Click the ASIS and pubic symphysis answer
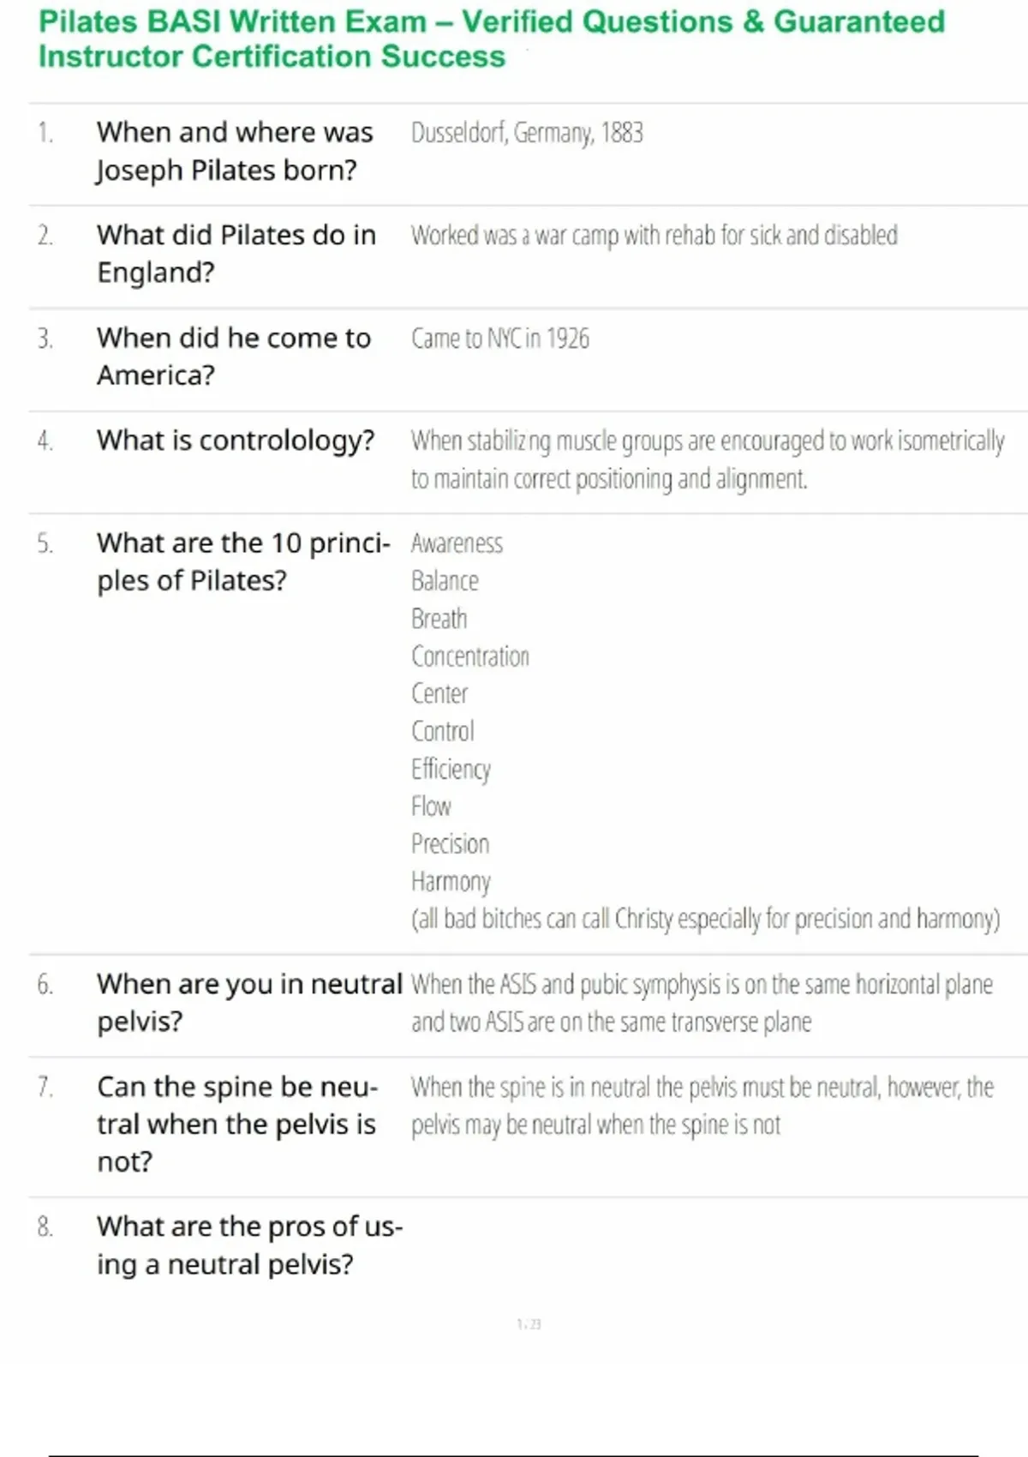 [x=701, y=1003]
